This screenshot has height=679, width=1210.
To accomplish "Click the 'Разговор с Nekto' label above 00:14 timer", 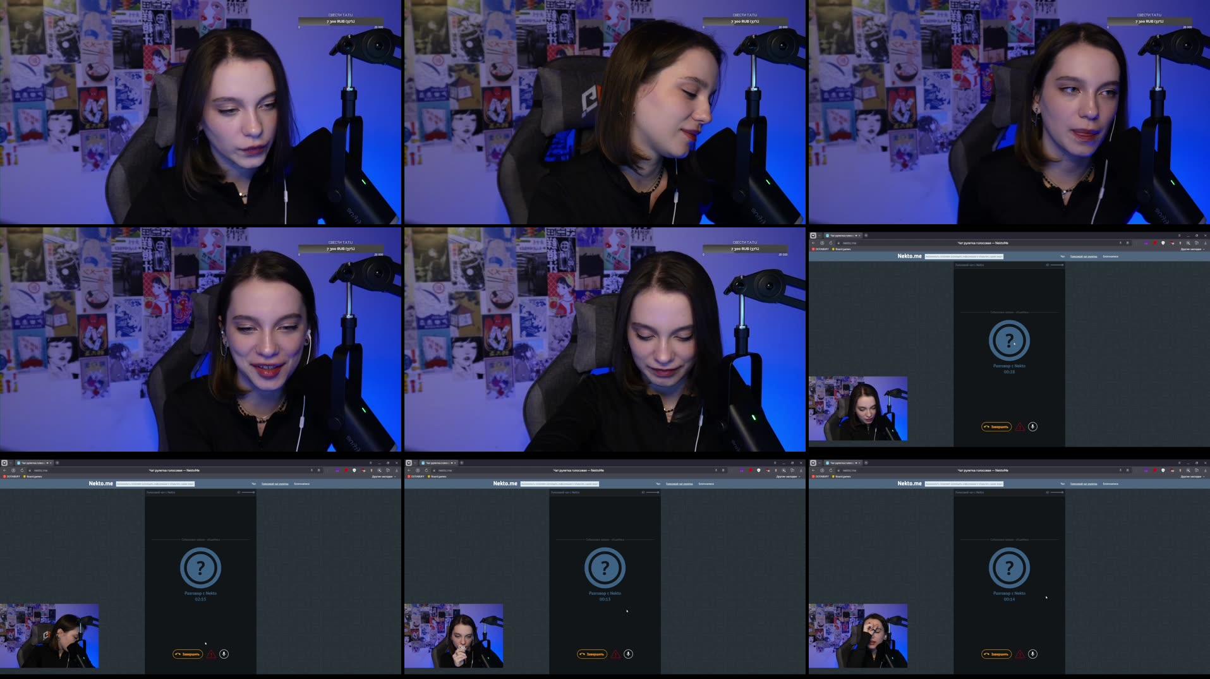I will click(x=1009, y=593).
